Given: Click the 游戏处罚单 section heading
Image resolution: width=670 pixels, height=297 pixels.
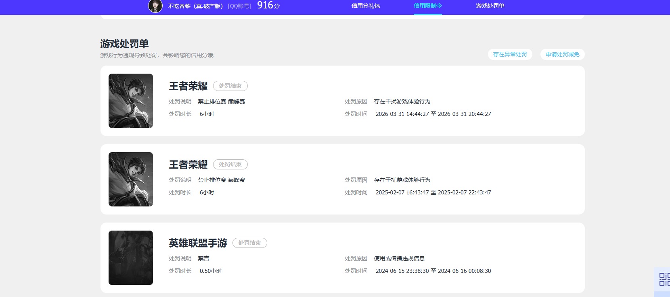Looking at the screenshot, I should click(124, 44).
